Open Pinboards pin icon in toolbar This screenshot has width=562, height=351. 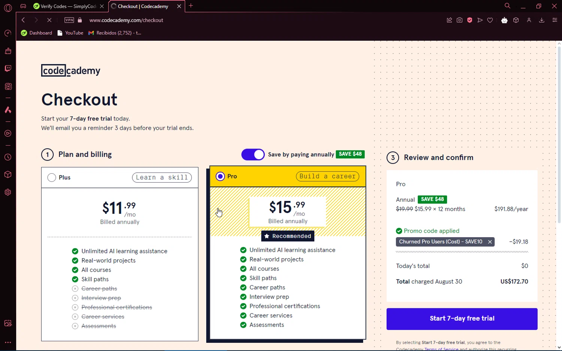[x=449, y=20]
